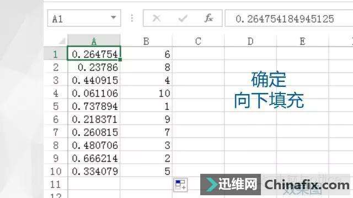The width and height of the screenshot is (353, 198).
Task: Open the Name Box dropdown arrow
Action: pos(114,18)
